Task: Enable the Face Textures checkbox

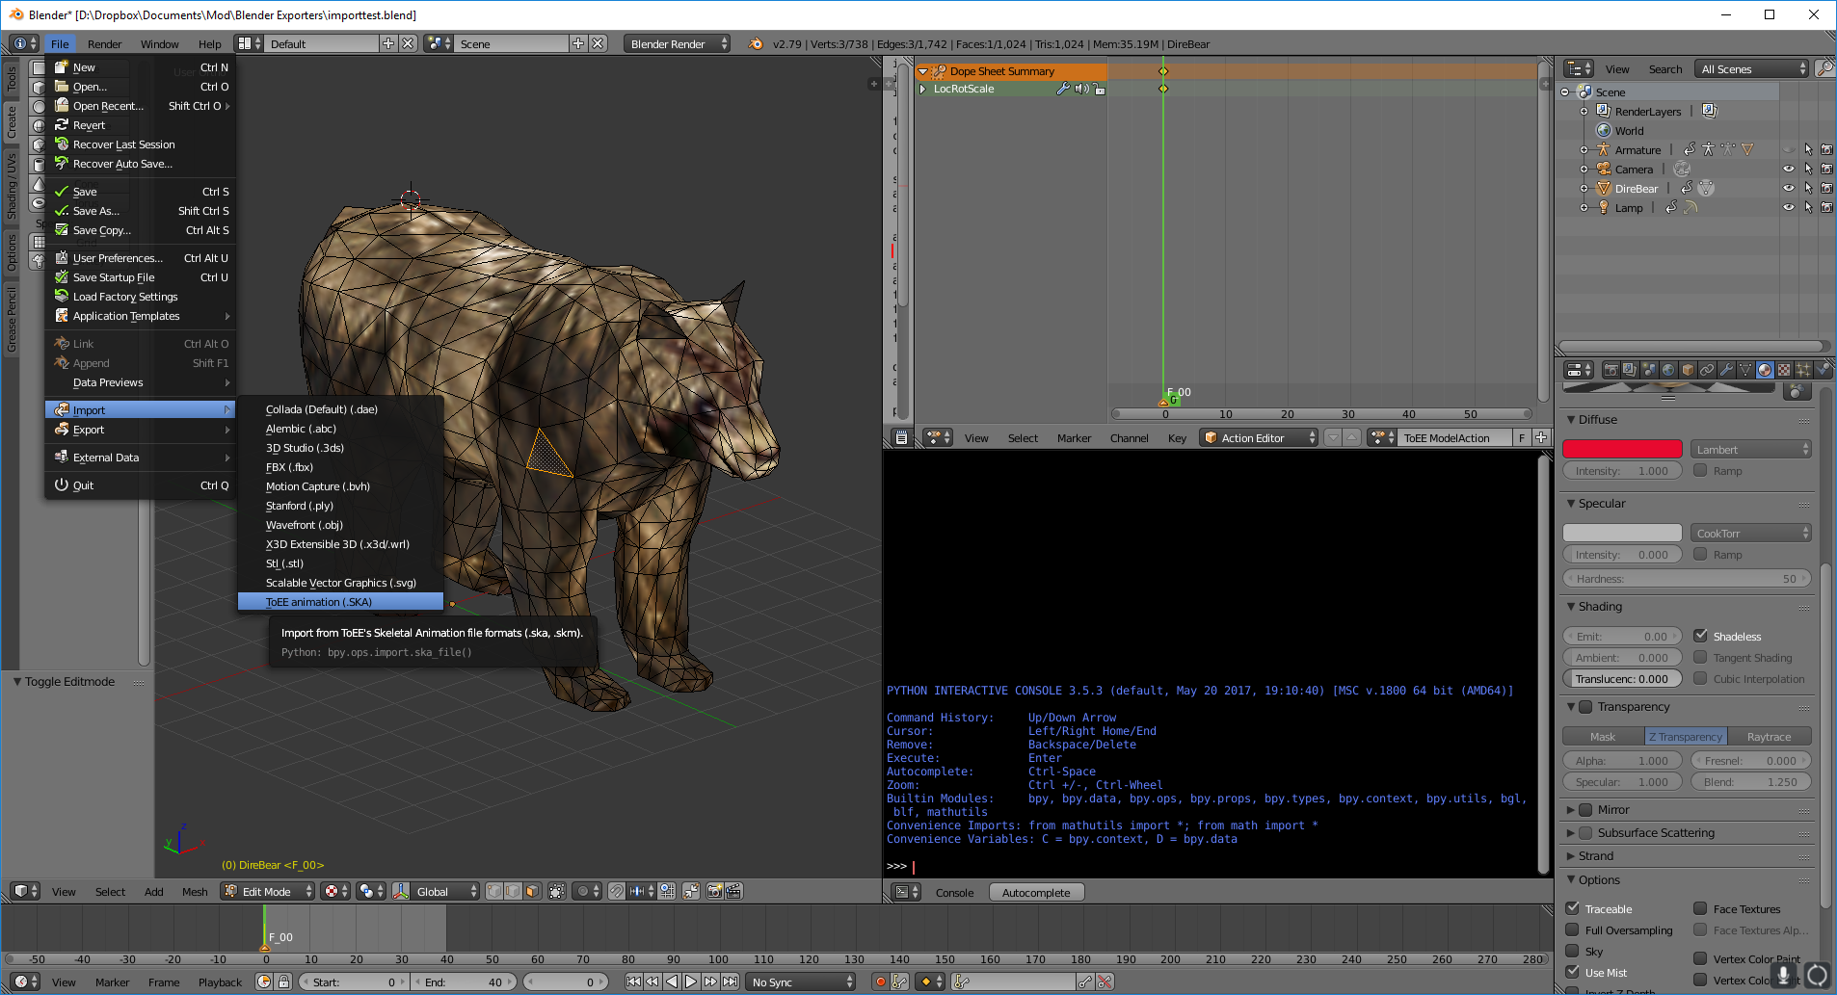Action: pos(1701,908)
